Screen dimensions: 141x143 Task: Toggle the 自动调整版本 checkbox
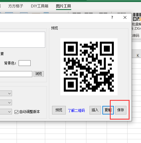pos(16,112)
